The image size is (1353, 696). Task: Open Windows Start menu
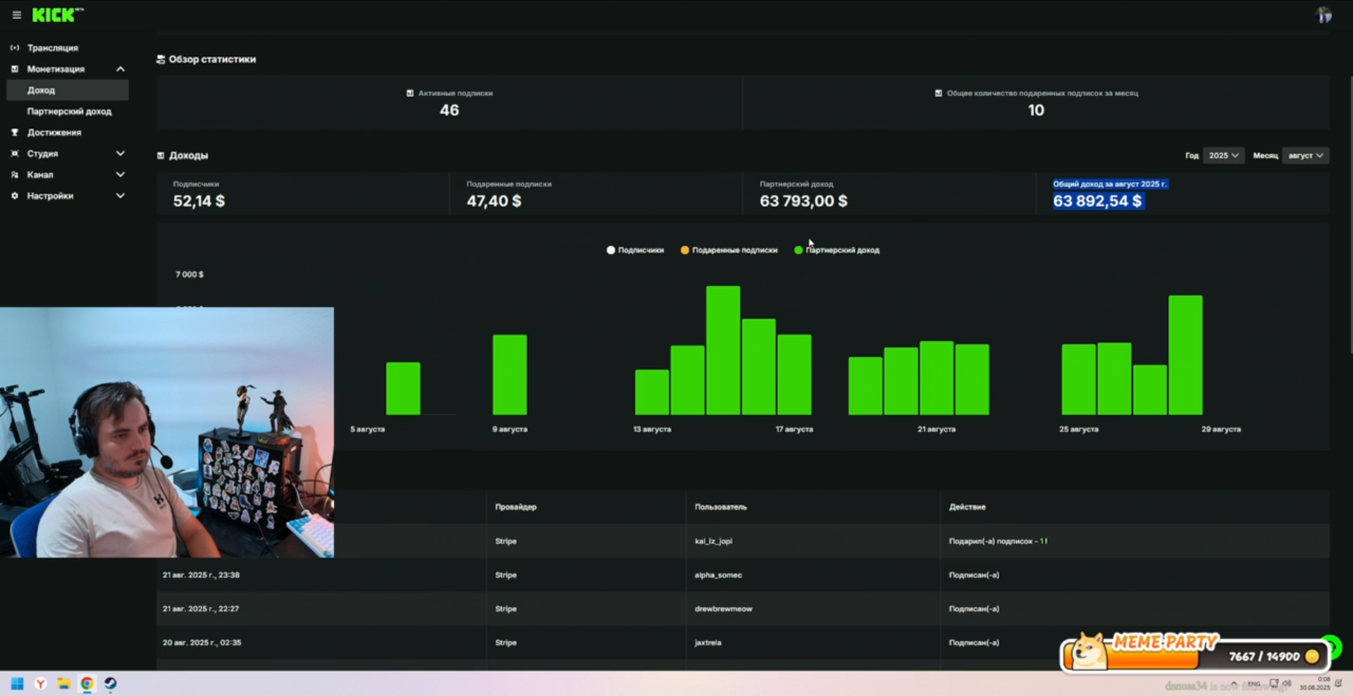18,683
